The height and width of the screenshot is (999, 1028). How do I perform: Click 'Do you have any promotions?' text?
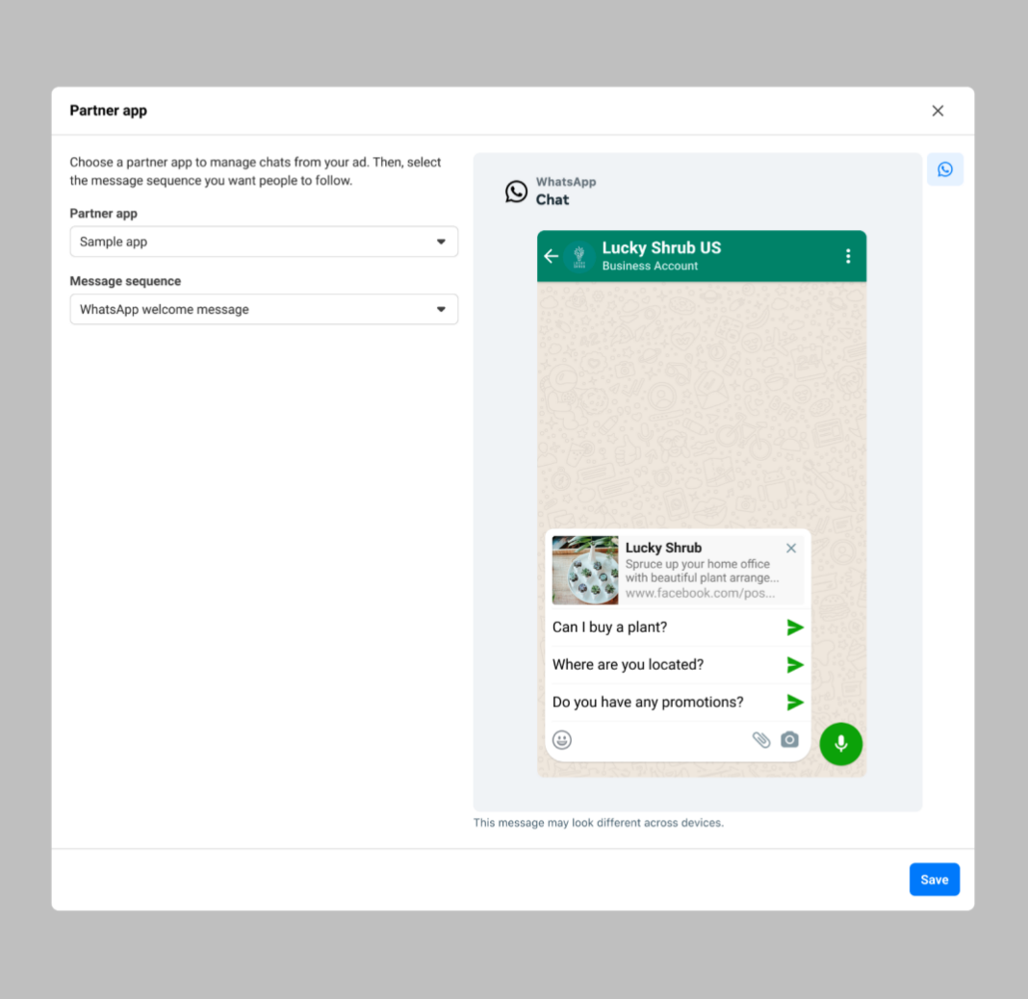pyautogui.click(x=648, y=702)
